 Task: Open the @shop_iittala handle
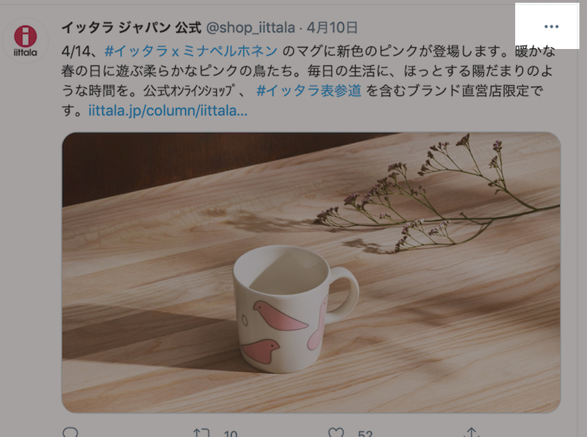click(x=251, y=28)
